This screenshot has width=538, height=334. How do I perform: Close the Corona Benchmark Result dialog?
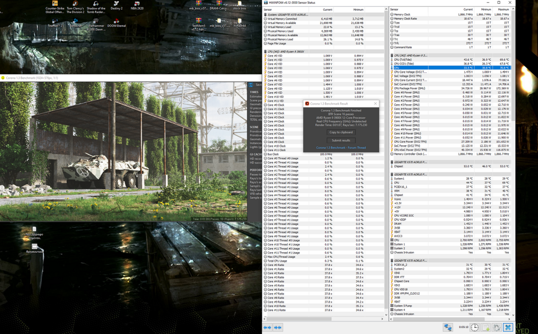click(x=375, y=103)
